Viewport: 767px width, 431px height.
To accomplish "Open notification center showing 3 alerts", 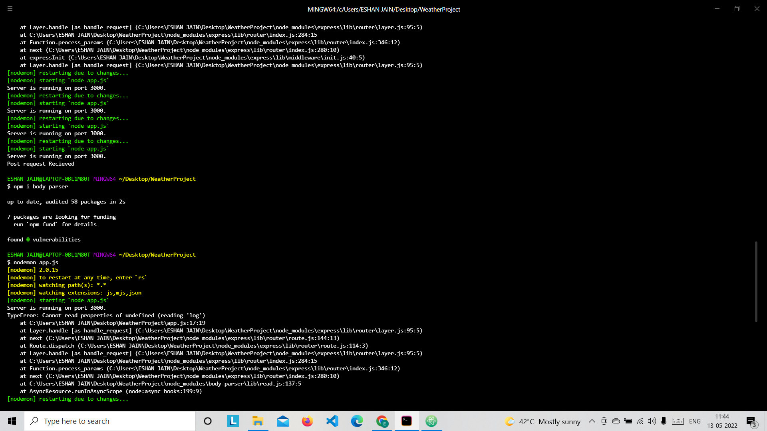I will coord(751,421).
